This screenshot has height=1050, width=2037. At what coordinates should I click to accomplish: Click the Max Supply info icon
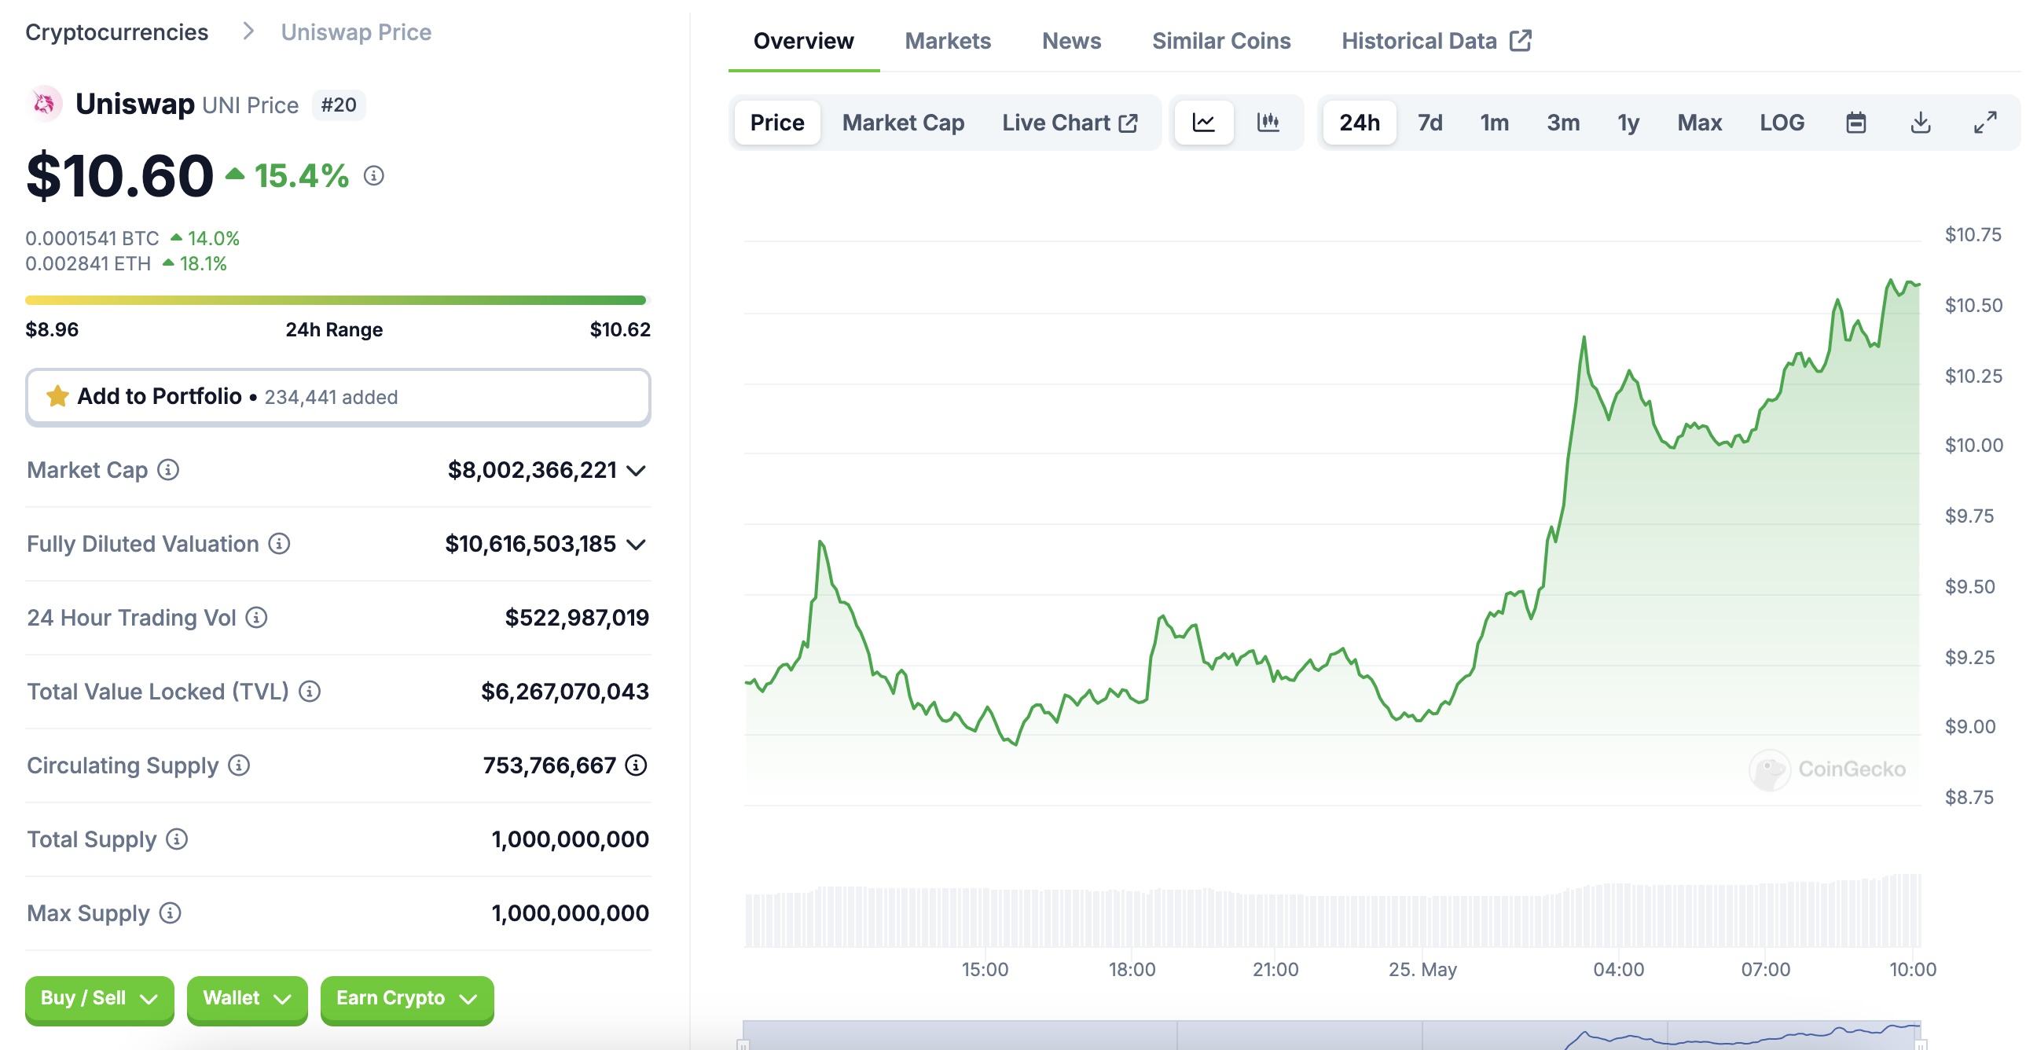click(170, 913)
